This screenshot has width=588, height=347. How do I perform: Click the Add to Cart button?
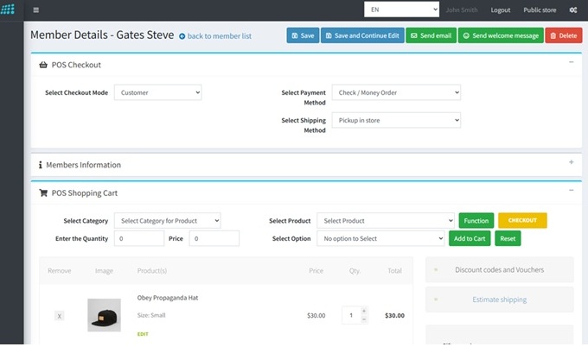tap(470, 238)
